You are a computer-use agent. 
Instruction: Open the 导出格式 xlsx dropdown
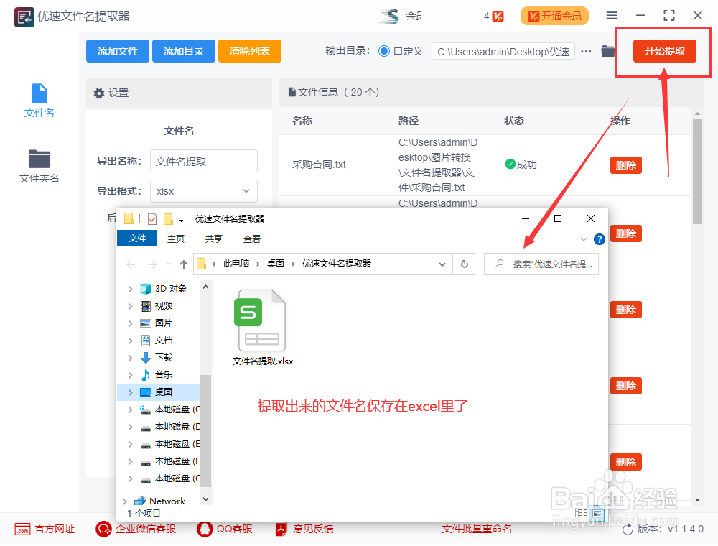coord(204,191)
